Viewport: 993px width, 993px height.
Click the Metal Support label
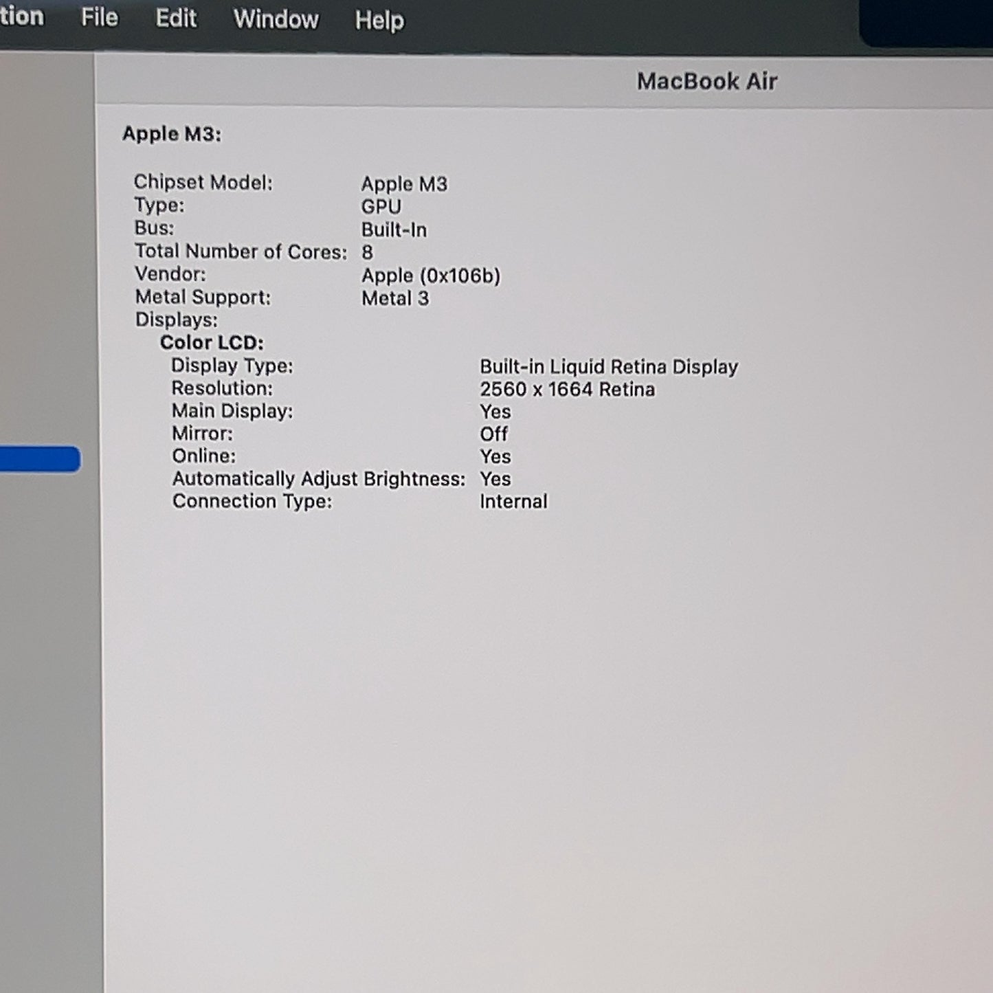[x=203, y=297]
